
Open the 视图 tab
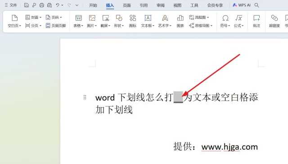point(177,5)
